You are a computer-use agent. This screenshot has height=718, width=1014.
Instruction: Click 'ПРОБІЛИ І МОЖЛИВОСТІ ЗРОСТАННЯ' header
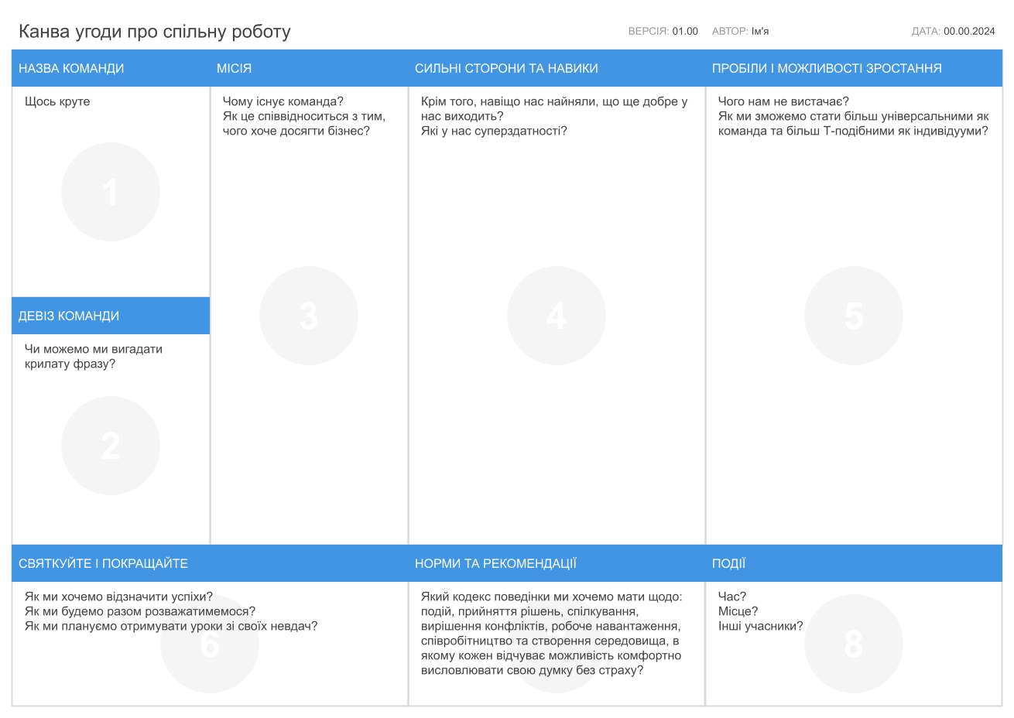click(x=827, y=68)
